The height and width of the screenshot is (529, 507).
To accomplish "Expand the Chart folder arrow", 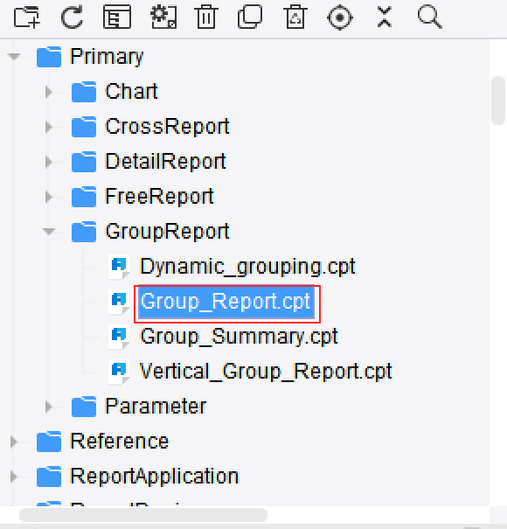I will (49, 92).
